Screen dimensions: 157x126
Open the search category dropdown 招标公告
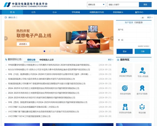click(96, 5)
